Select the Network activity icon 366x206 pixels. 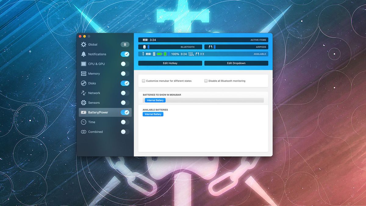83,93
